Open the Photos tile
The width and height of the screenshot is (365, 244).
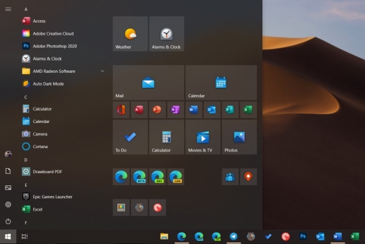239,137
